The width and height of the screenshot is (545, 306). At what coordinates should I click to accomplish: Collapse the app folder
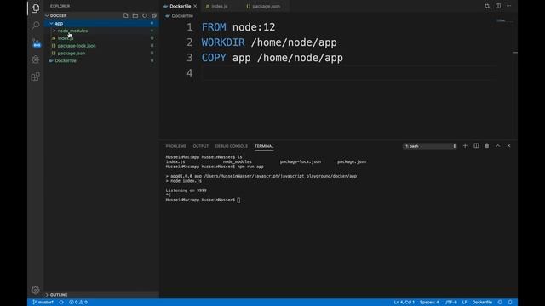click(x=51, y=23)
